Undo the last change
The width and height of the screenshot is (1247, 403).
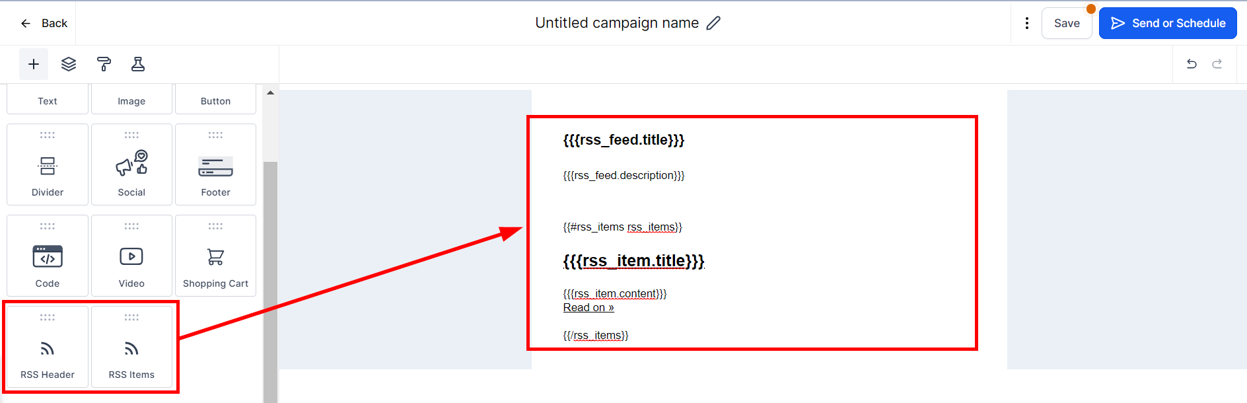pyautogui.click(x=1192, y=64)
